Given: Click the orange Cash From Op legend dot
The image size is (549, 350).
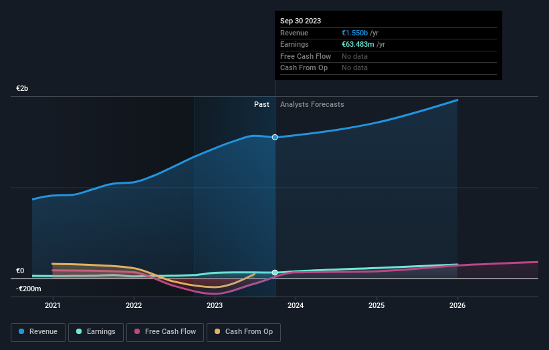Looking at the screenshot, I should 217,331.
